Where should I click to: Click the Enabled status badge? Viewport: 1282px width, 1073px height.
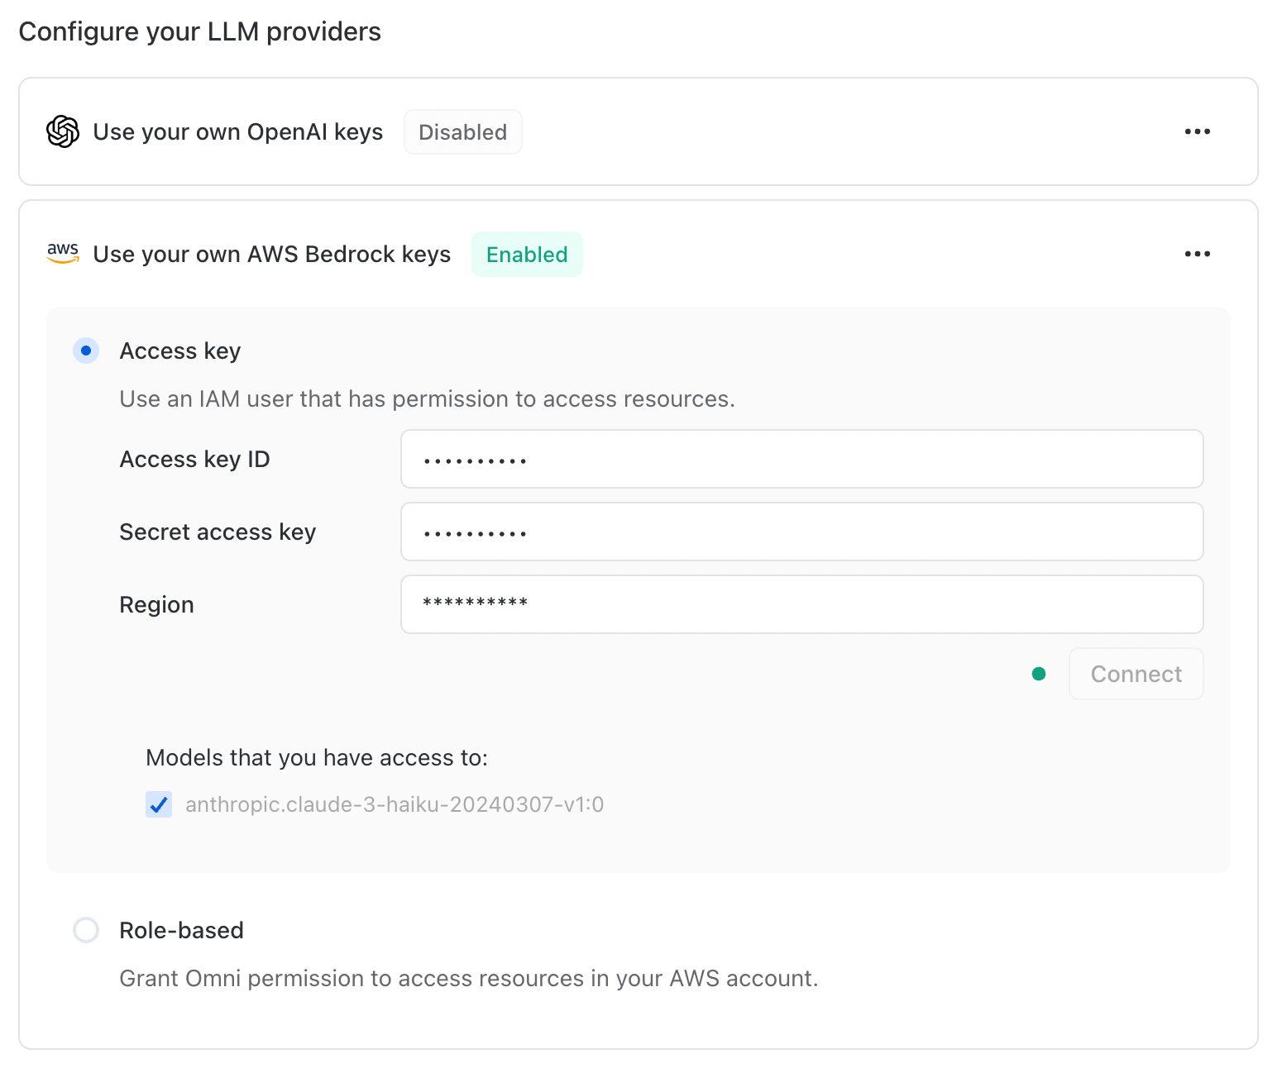527,255
